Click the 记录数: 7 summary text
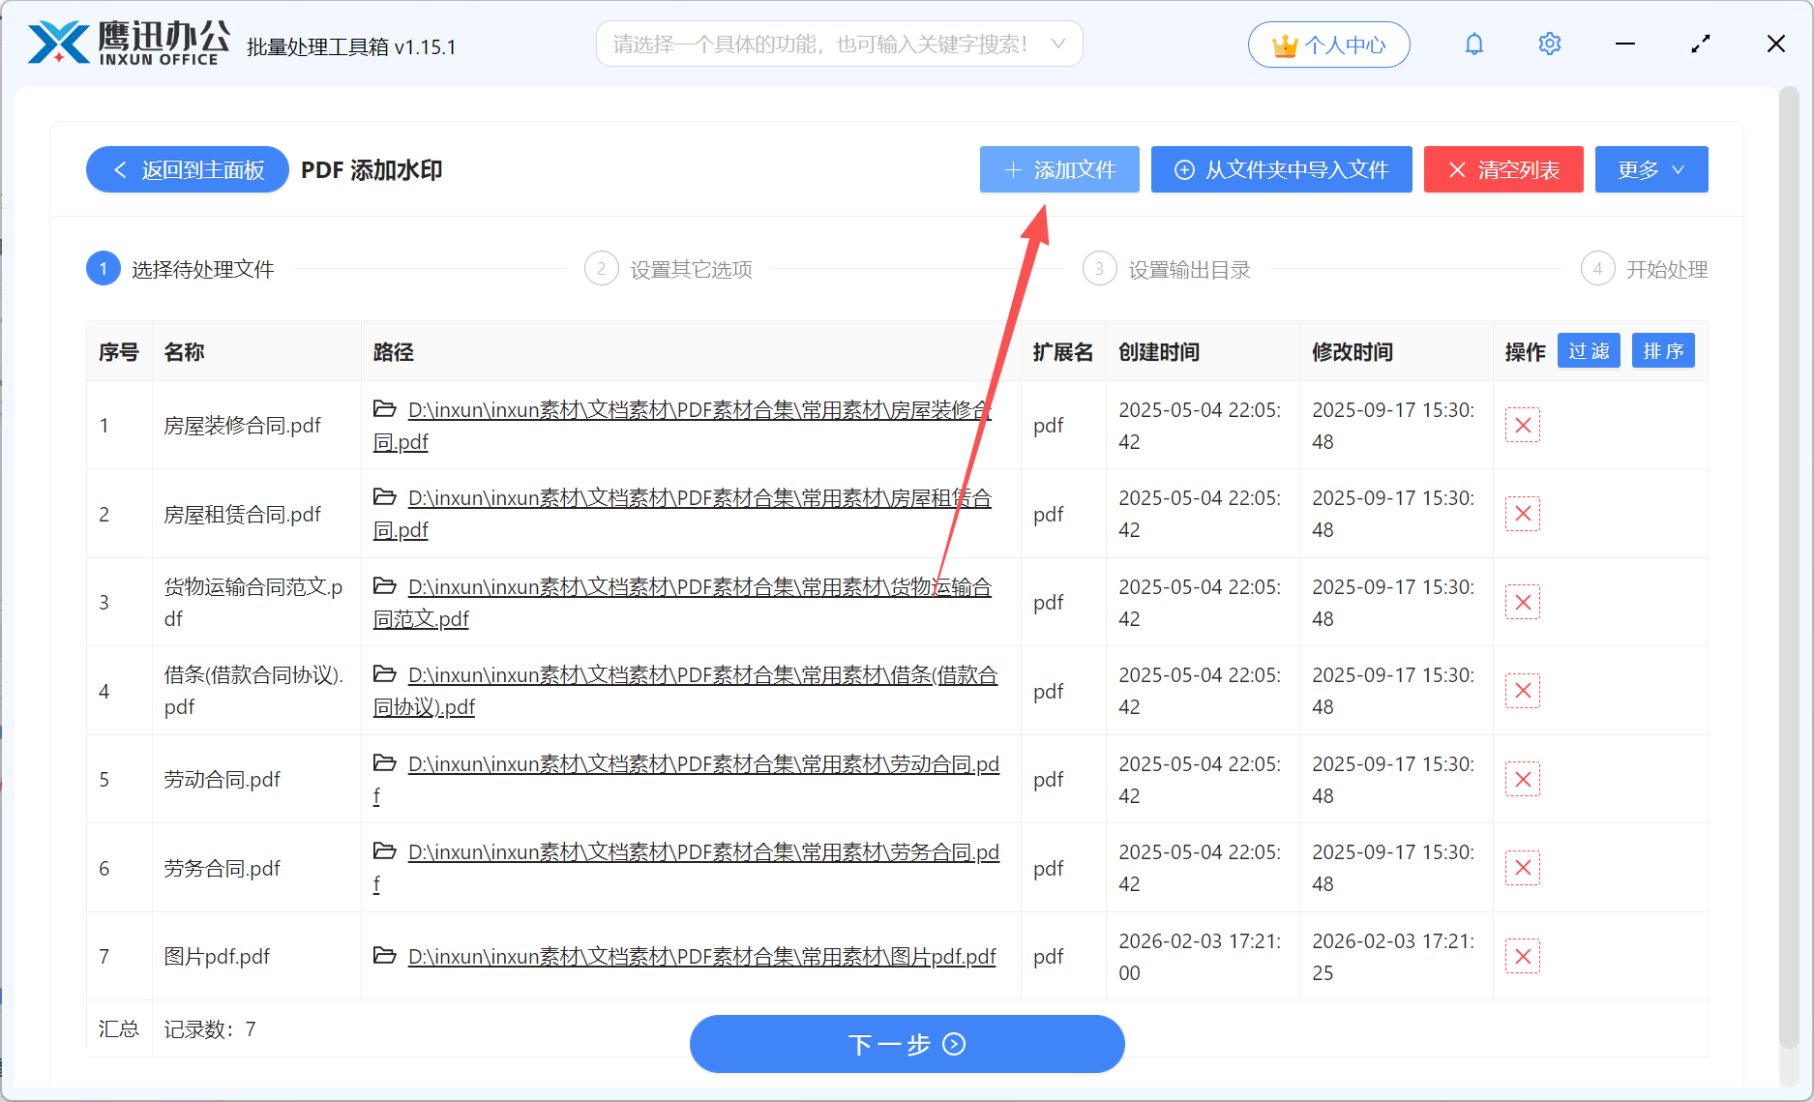1814x1102 pixels. [210, 1028]
